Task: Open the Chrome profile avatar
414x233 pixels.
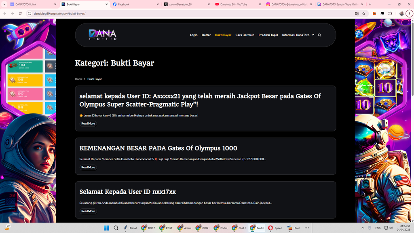Action: point(401,13)
